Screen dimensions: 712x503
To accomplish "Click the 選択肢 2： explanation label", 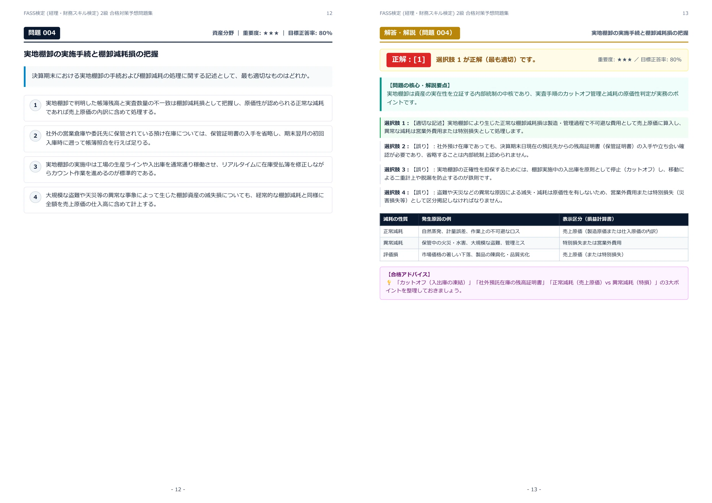I will click(397, 146).
